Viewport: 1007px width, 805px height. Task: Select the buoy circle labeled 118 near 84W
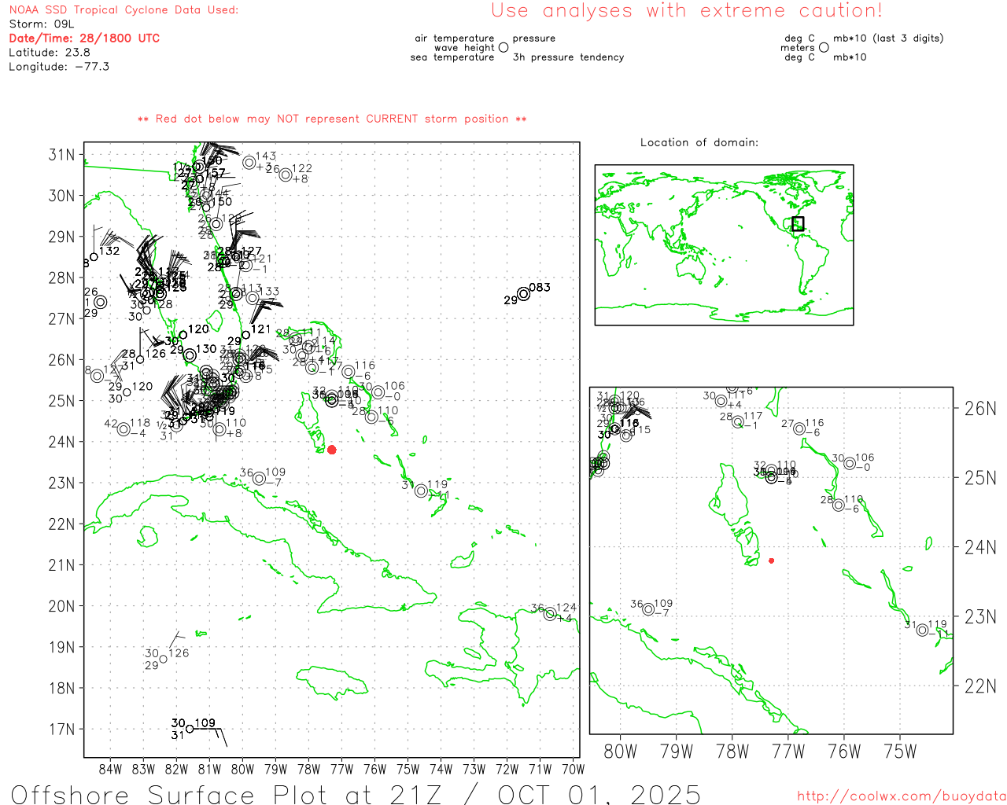[124, 429]
